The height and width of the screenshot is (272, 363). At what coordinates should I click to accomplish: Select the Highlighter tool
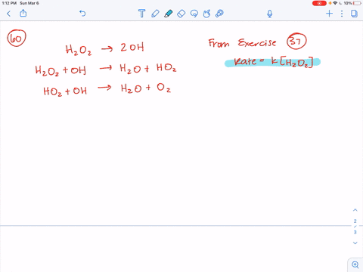pos(169,14)
